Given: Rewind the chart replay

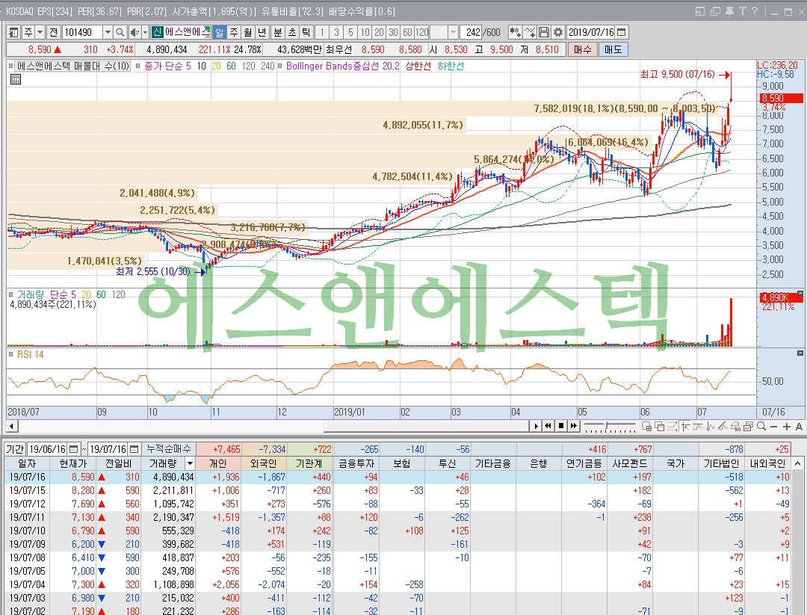Looking at the screenshot, I should coord(548,426).
